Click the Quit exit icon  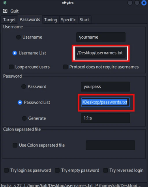(5, 11)
